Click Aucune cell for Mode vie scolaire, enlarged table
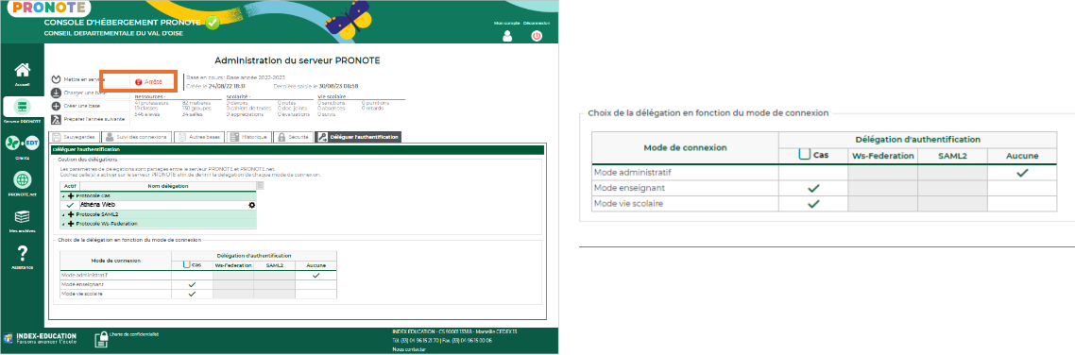Viewport: 1075px width, 355px height. [1022, 204]
